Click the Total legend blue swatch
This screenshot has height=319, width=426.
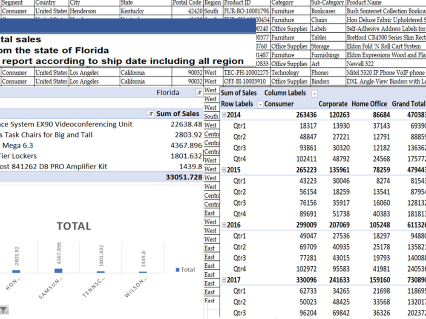point(178,270)
